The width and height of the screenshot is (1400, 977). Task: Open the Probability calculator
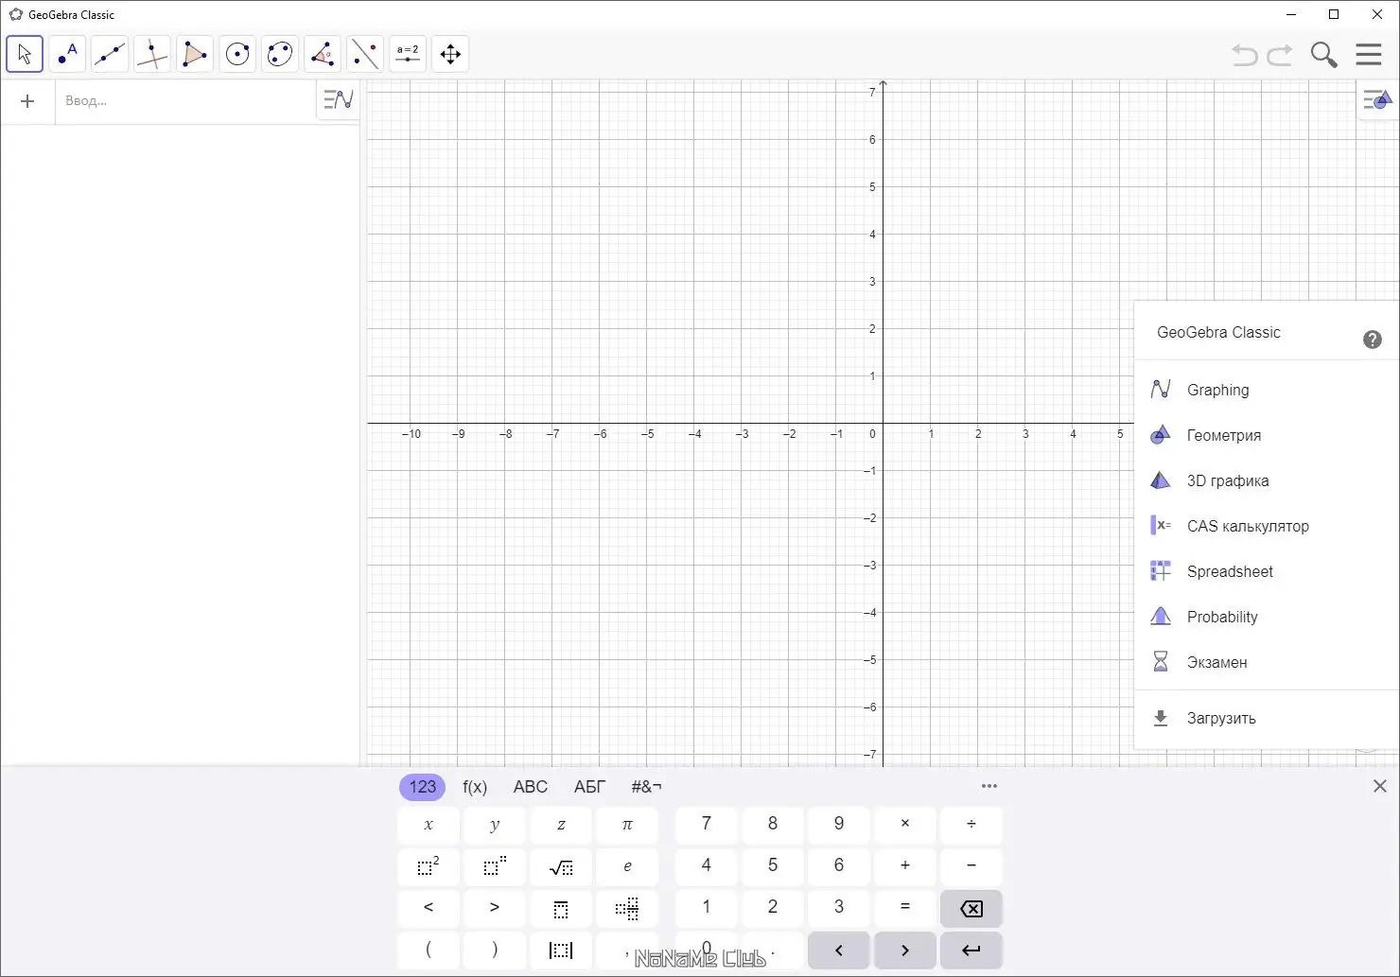click(x=1267, y=617)
